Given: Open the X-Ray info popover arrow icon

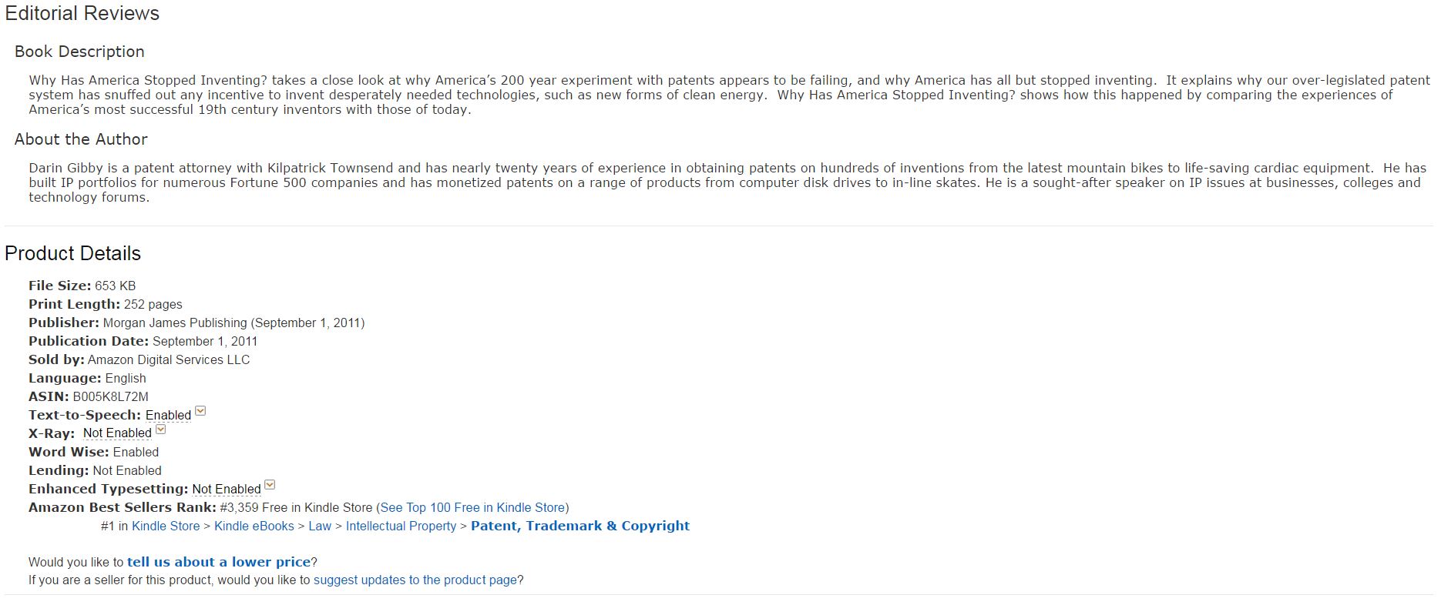Looking at the screenshot, I should pos(161,429).
